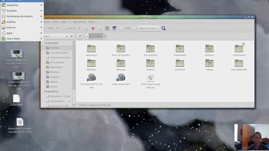The width and height of the screenshot is (269, 151).
Task: Open the Jogos menu category
Action: [22, 33]
